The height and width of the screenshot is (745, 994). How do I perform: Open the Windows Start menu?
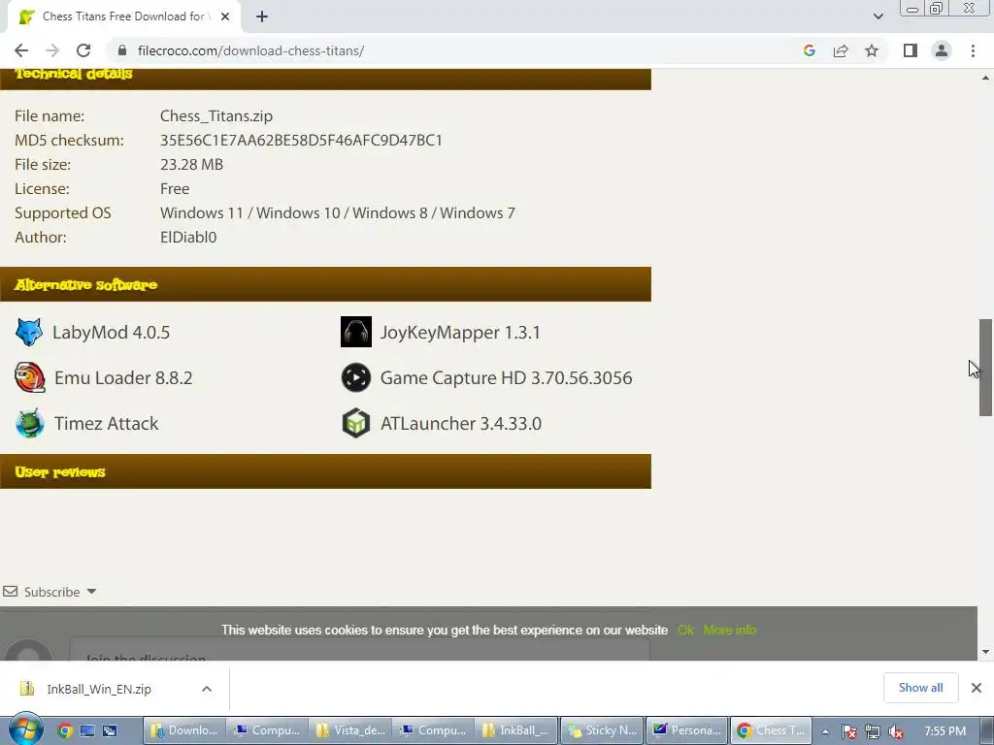25,729
